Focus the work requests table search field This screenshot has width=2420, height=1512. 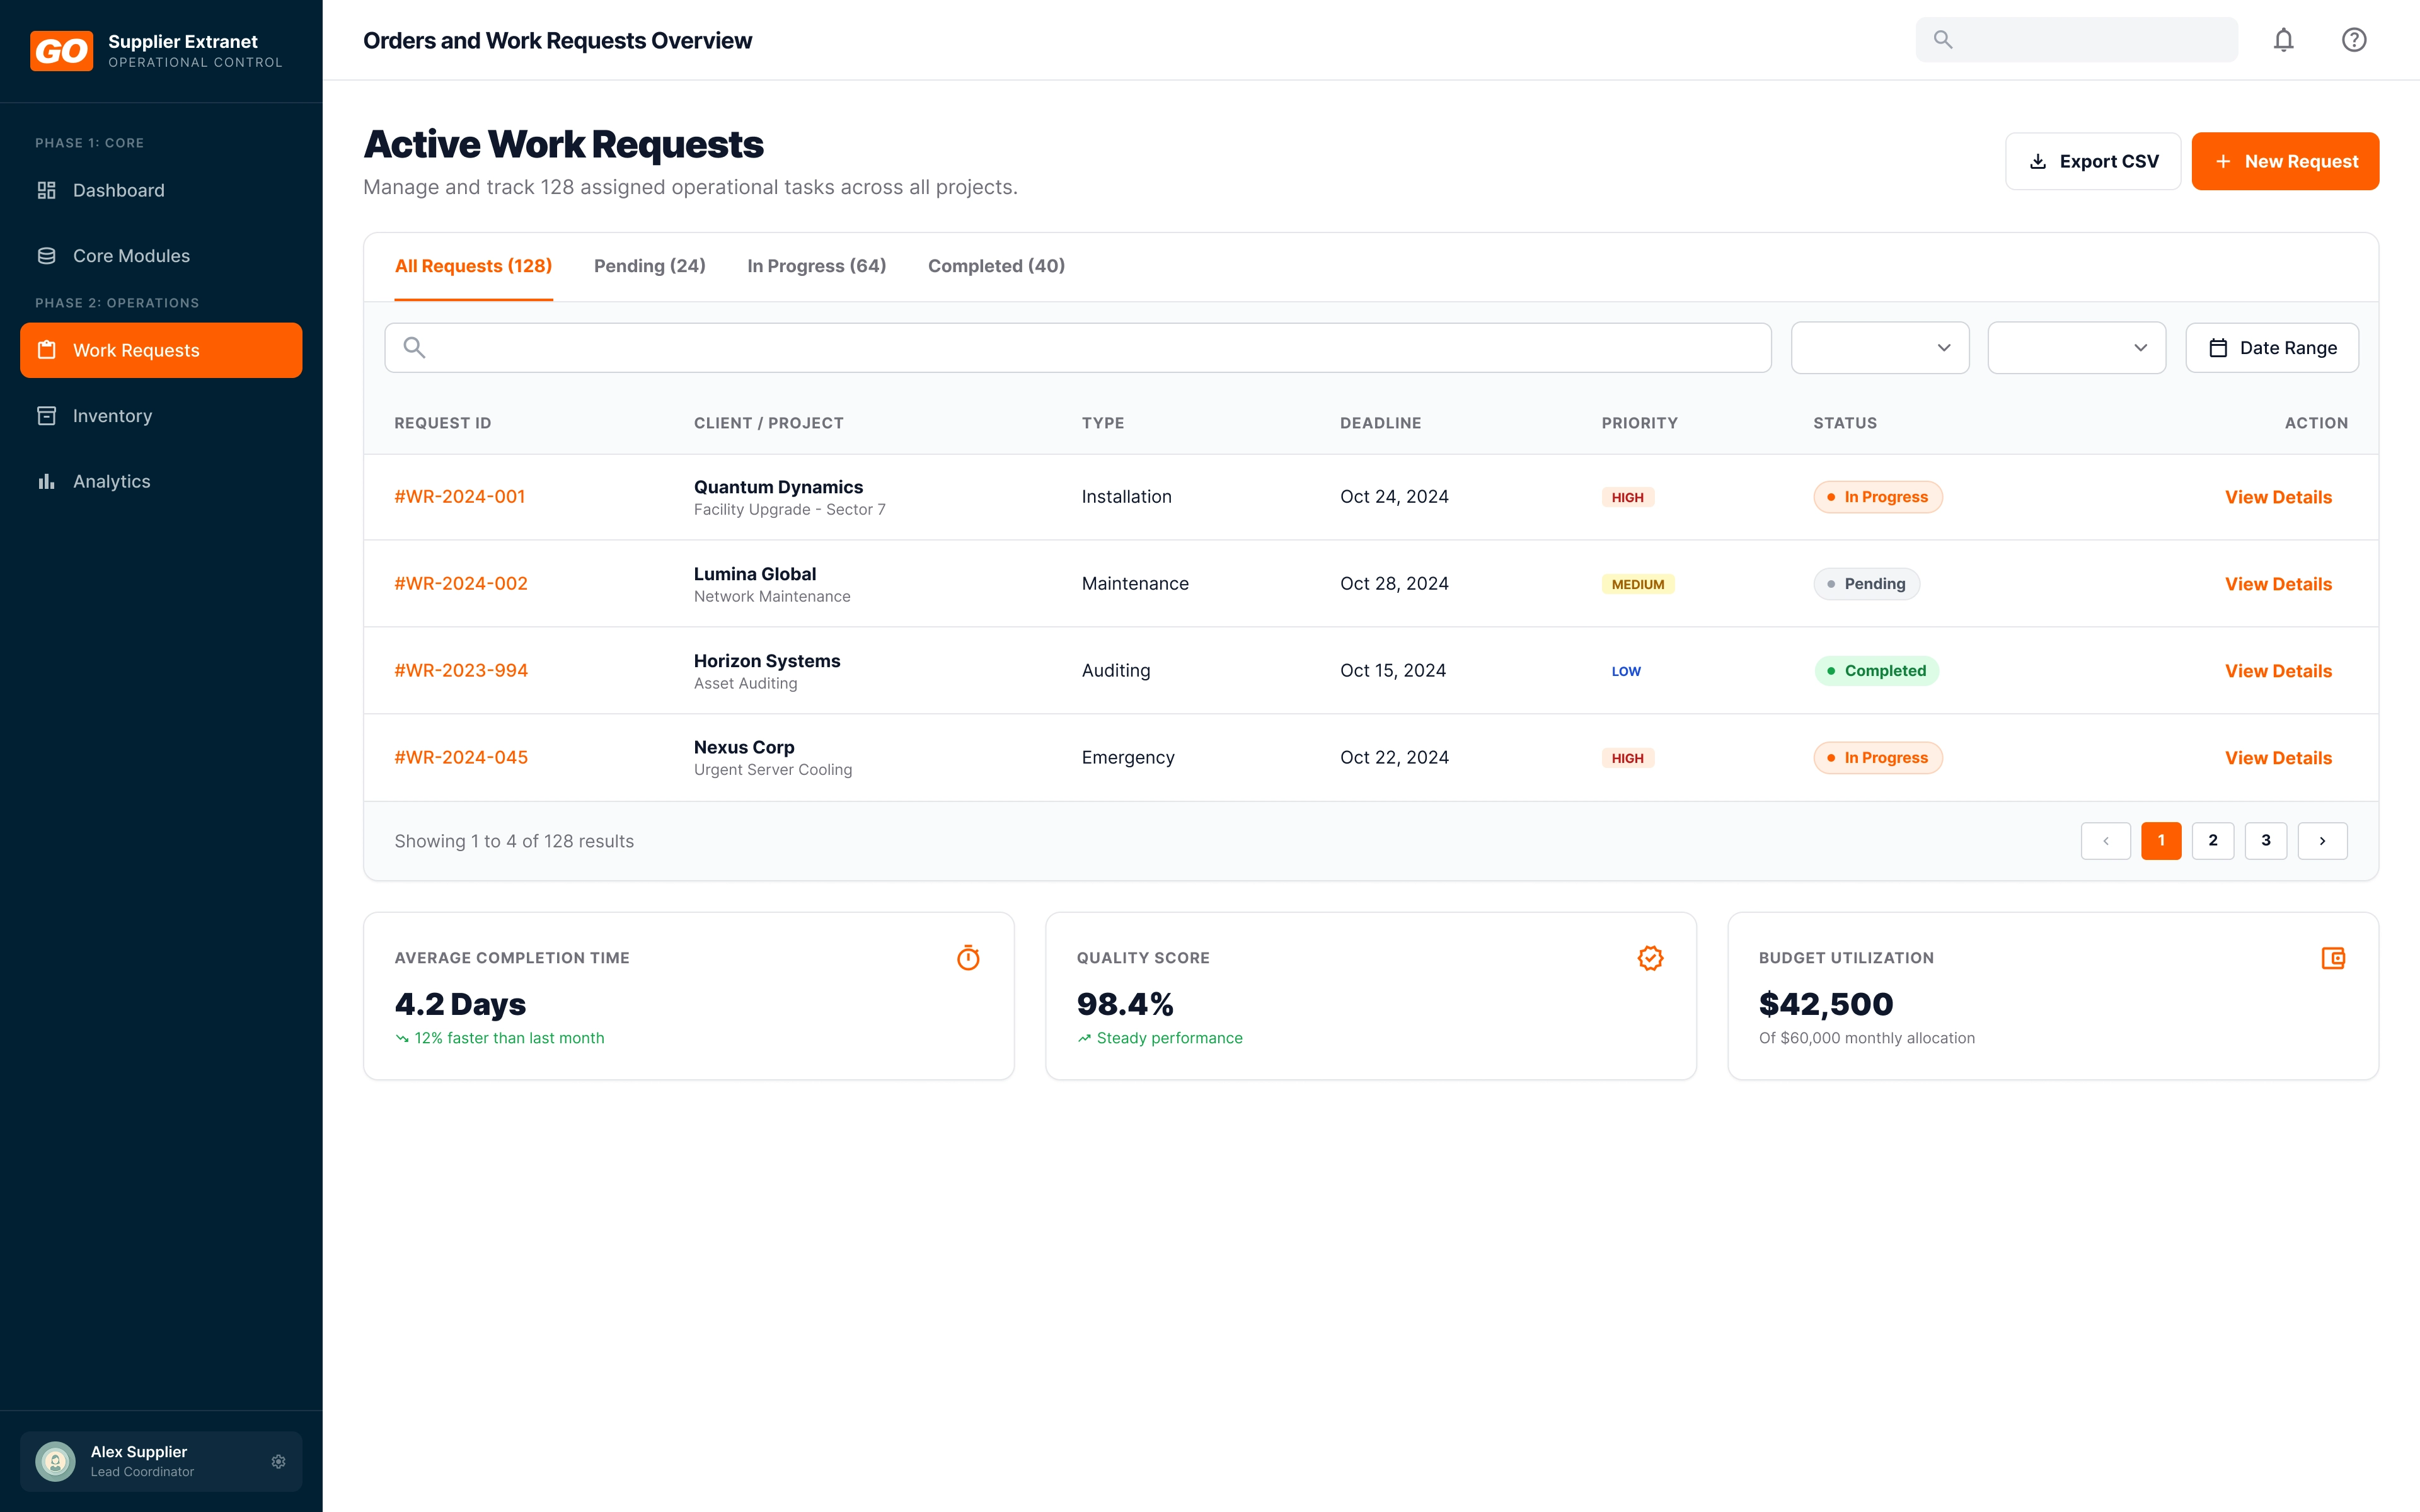point(1077,348)
